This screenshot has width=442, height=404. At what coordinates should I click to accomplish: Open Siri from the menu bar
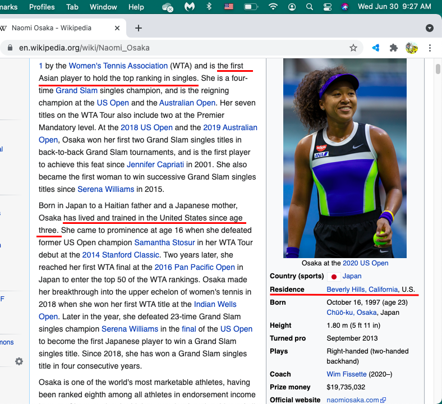pyautogui.click(x=345, y=7)
